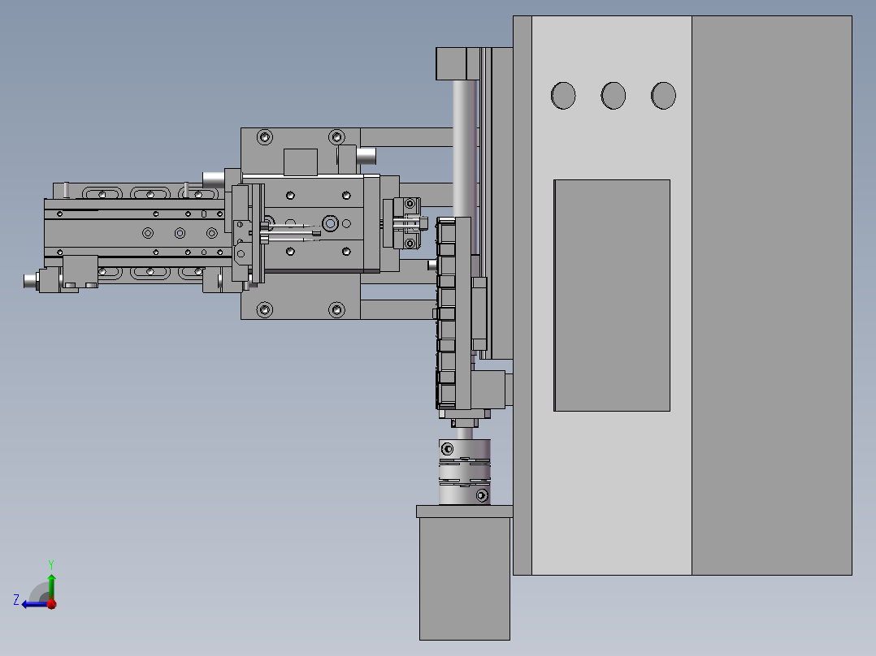Select the rectangular recessed panel on the cabinet
The width and height of the screenshot is (876, 656).
[612, 296]
